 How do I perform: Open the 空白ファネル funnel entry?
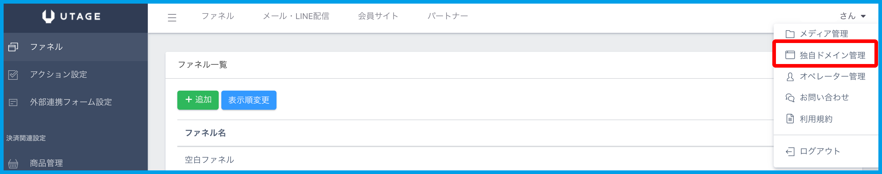coord(209,160)
